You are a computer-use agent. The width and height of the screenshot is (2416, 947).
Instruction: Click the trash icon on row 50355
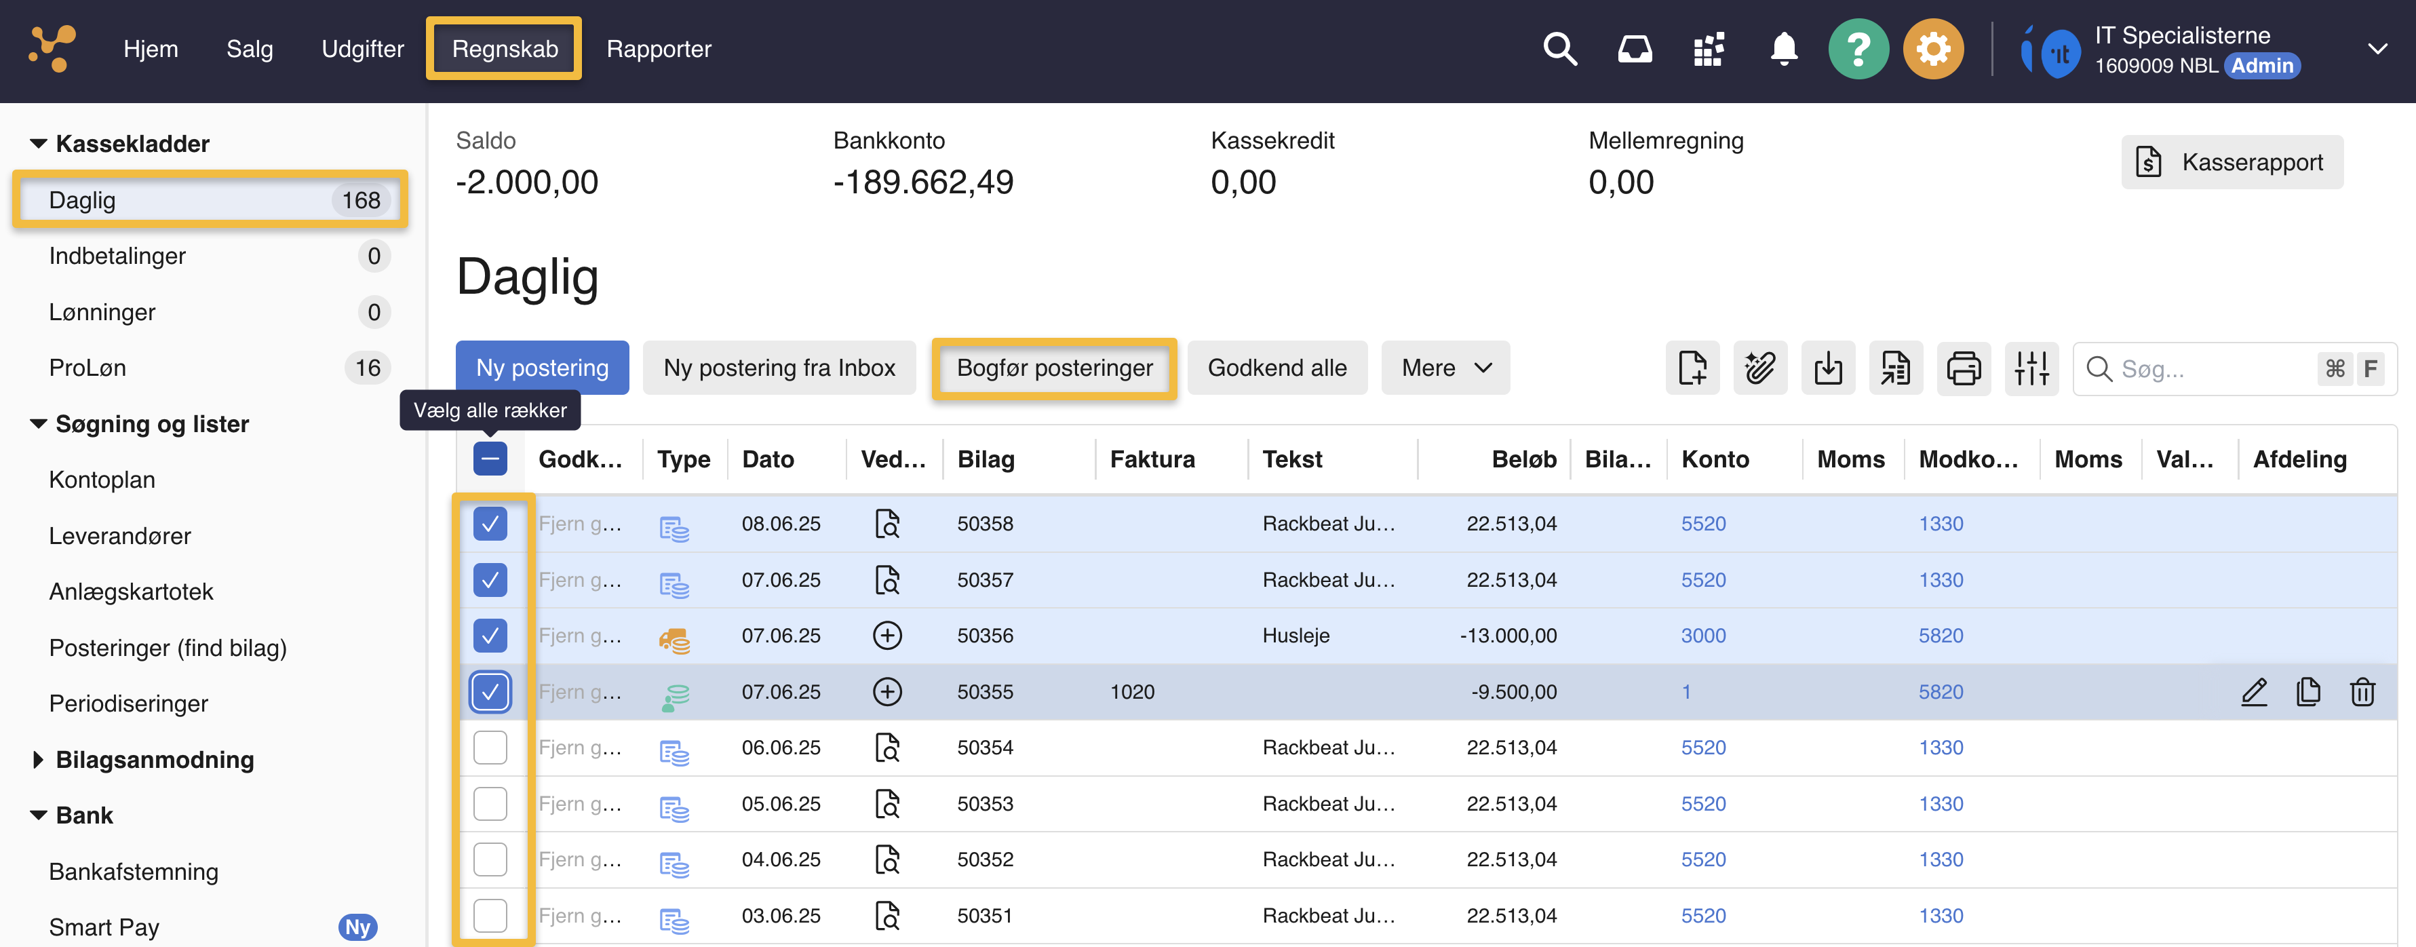2362,692
